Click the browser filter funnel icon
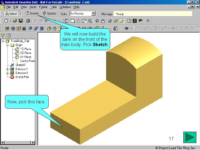Screen dimensions: 200x150 pyautogui.click(x=3, y=36)
